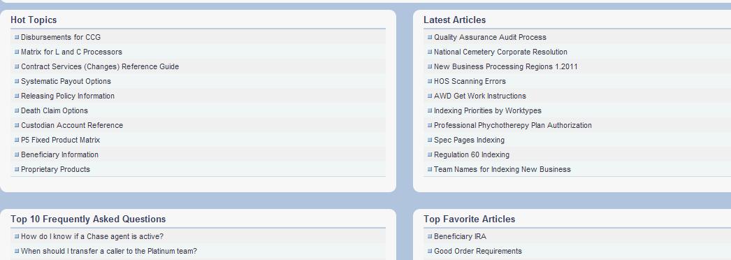Viewport: 731px width, 260px height.
Task: Click the bullet icon next to Death Claim Options
Action: click(17, 110)
